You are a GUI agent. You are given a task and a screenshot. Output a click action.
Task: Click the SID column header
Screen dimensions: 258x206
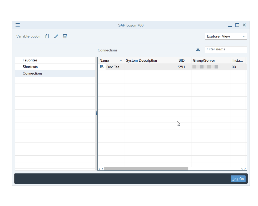pyautogui.click(x=182, y=61)
